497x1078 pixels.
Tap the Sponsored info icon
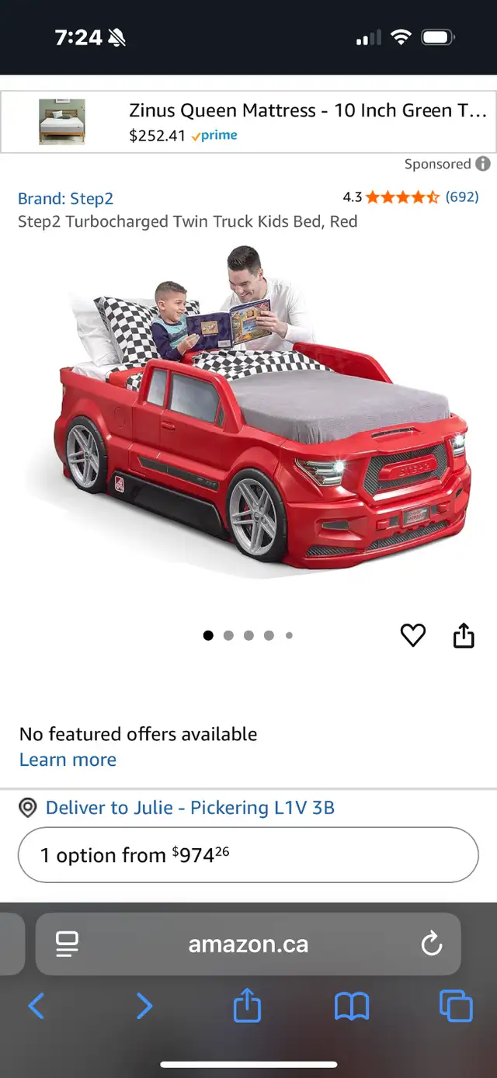(x=483, y=164)
